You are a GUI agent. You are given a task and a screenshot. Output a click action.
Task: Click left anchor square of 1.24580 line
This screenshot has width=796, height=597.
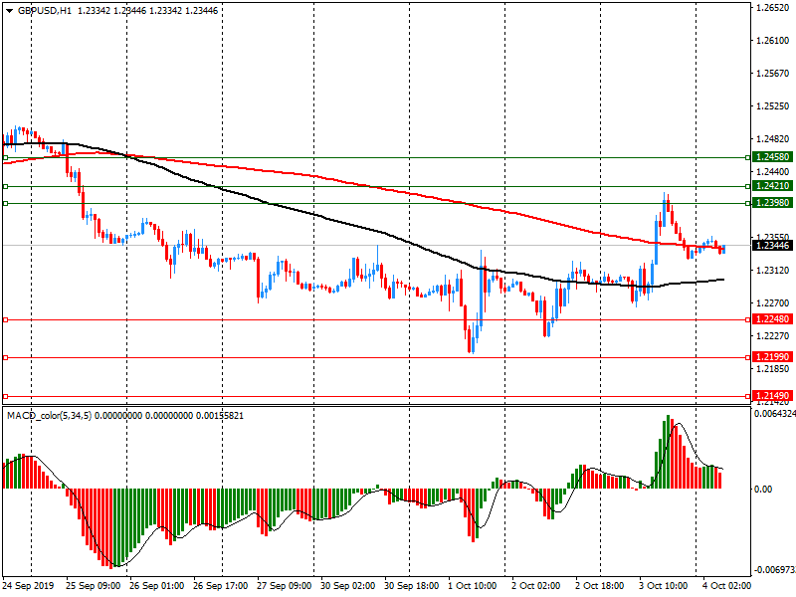point(6,157)
